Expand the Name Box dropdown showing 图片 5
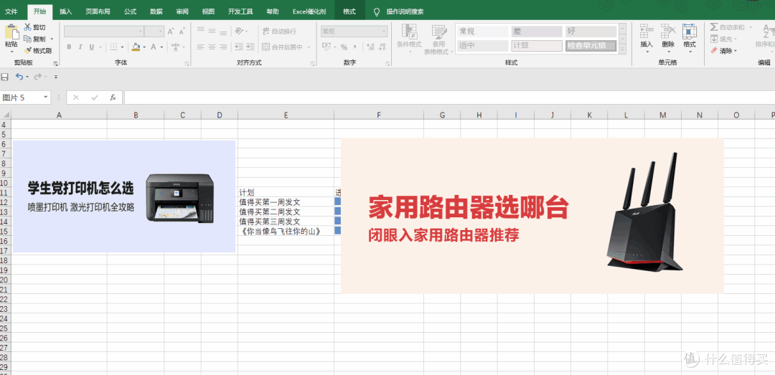The height and width of the screenshot is (375, 775). (46, 98)
